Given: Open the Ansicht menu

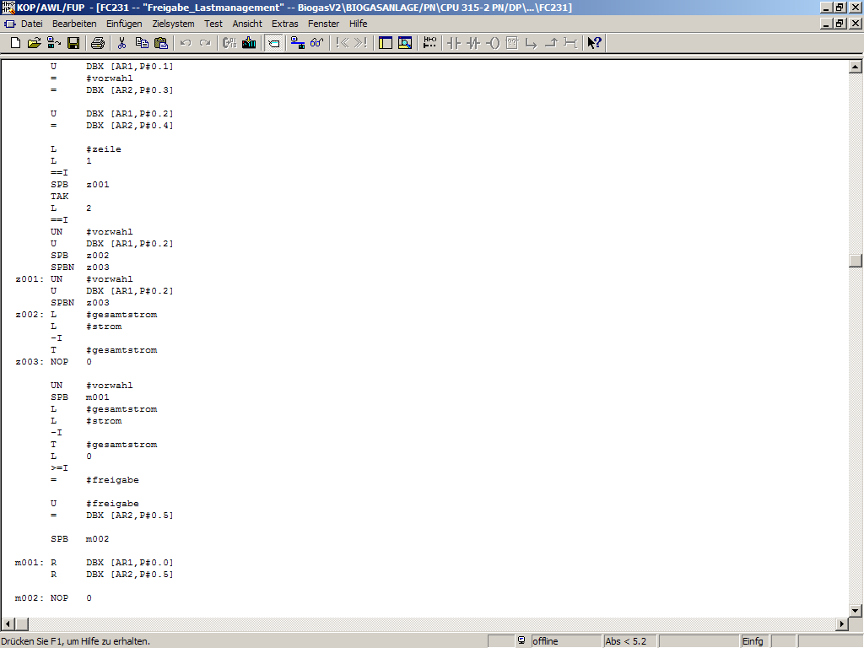Looking at the screenshot, I should tap(247, 24).
